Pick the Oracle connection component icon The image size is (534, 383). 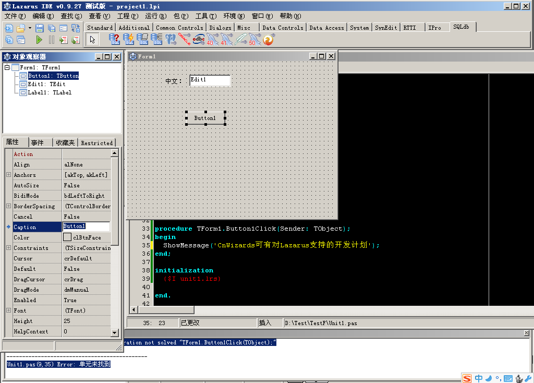point(185,39)
